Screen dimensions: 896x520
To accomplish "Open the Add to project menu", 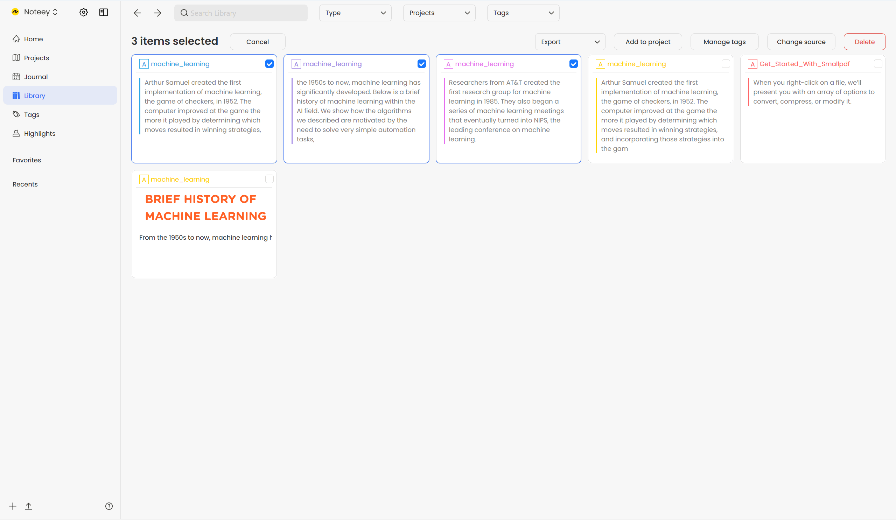I will (648, 42).
